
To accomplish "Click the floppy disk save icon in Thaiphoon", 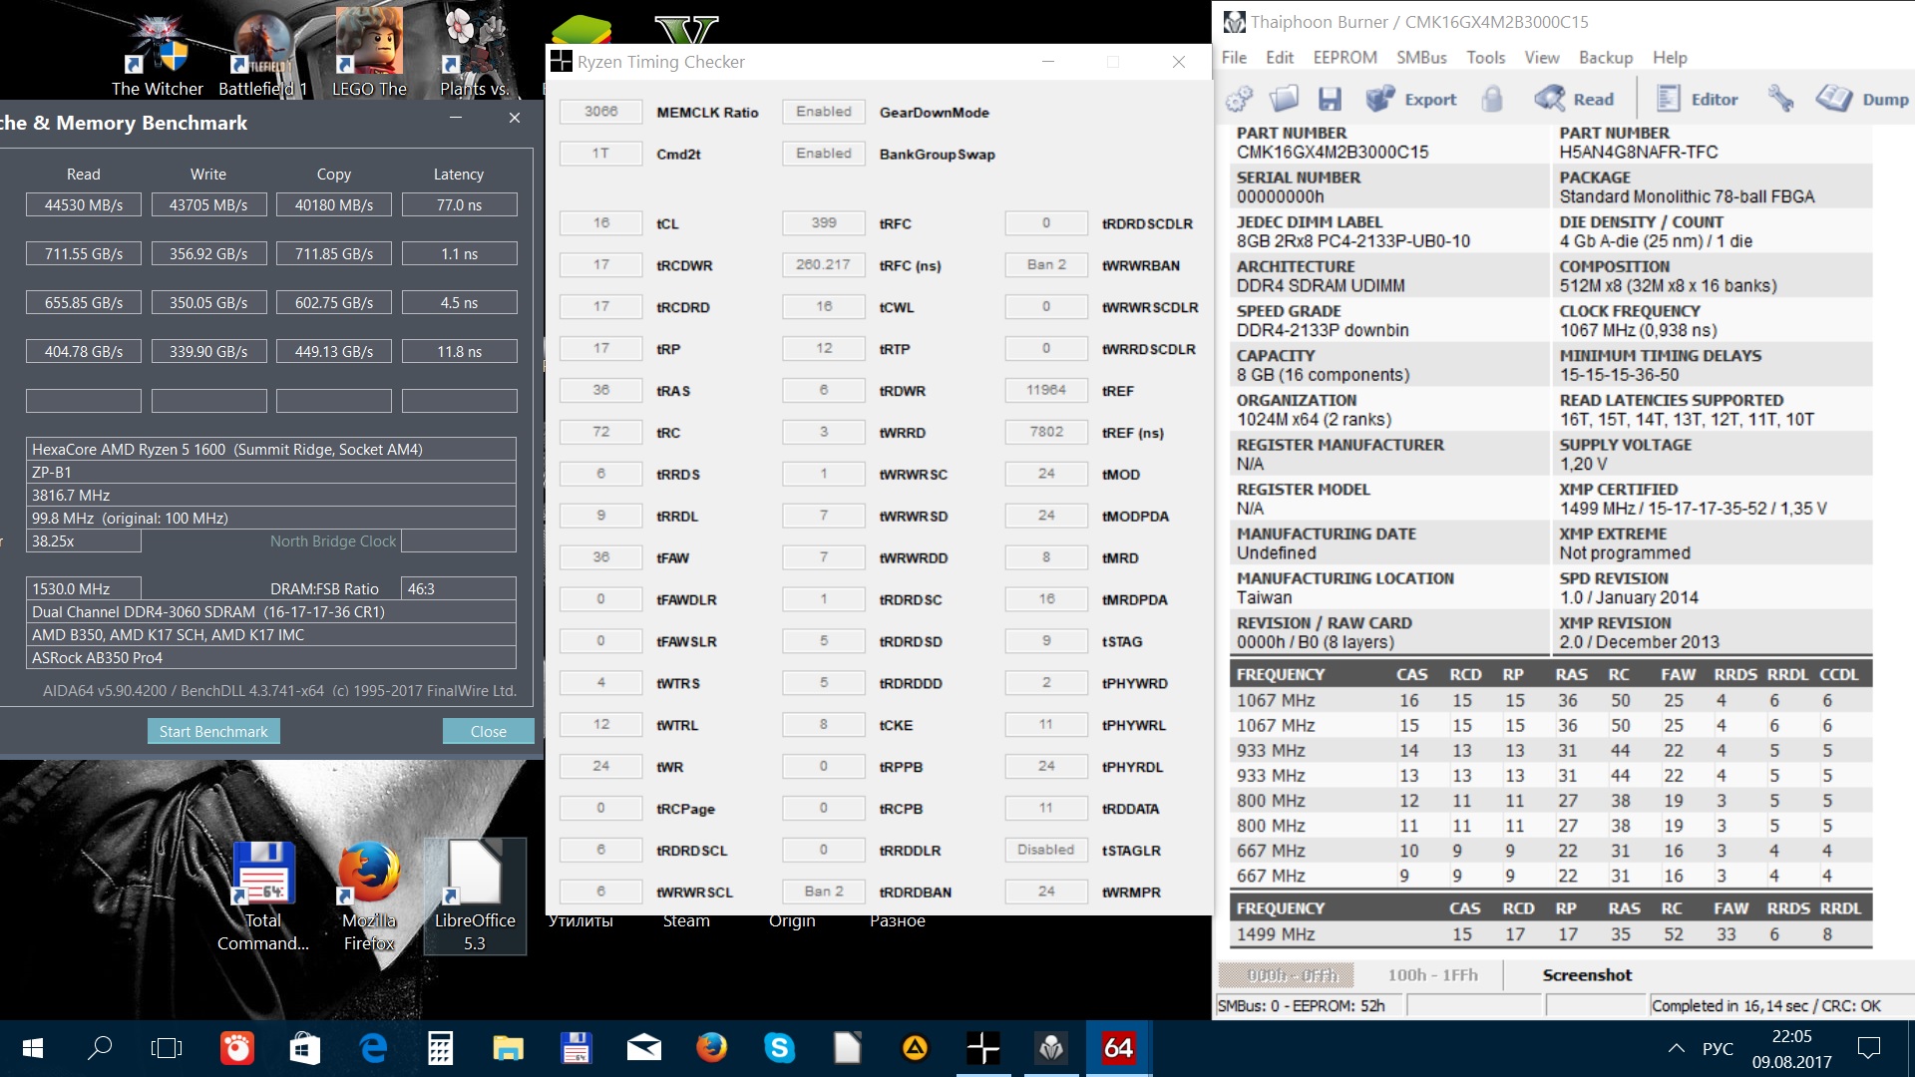I will point(1330,99).
